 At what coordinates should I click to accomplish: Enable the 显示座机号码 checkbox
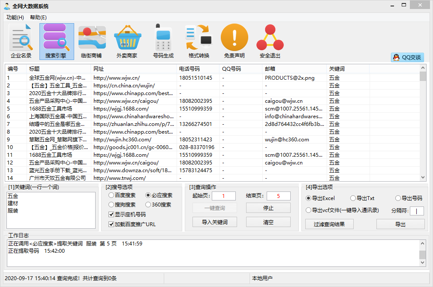(x=111, y=215)
